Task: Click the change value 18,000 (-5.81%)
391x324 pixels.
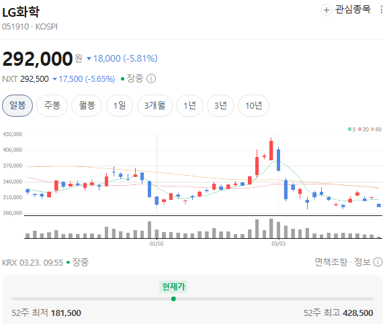Action: (x=125, y=59)
